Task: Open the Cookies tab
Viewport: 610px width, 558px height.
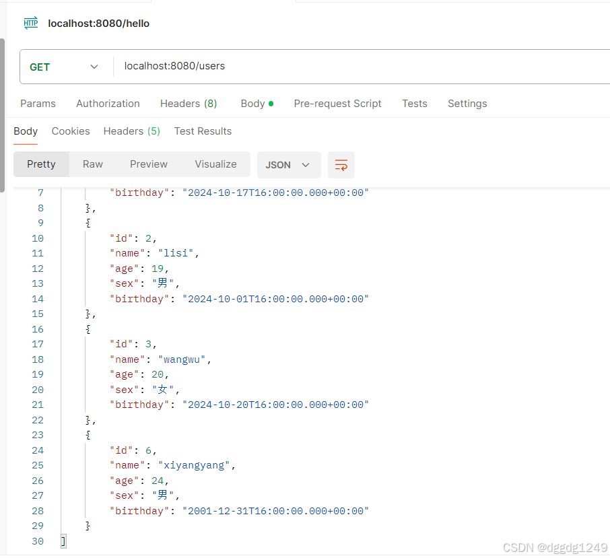Action: pyautogui.click(x=71, y=131)
